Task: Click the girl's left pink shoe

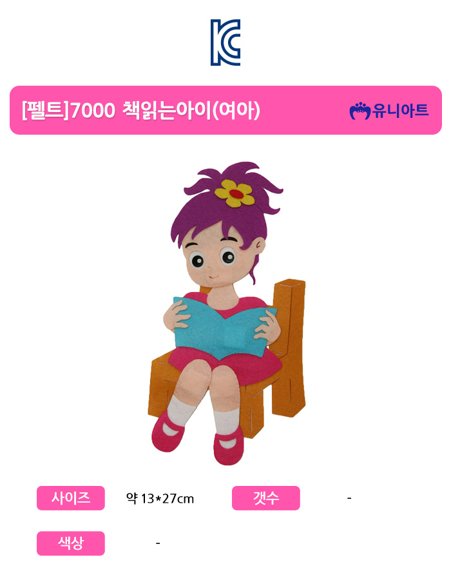Action: pos(168,432)
